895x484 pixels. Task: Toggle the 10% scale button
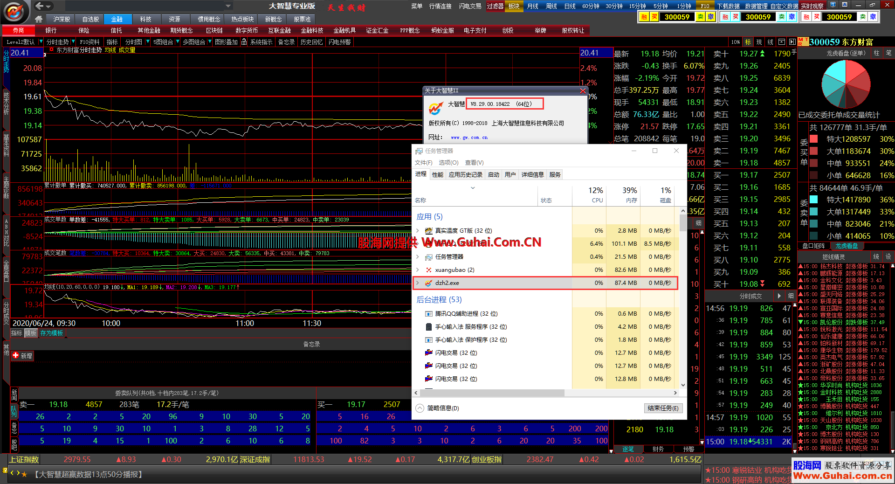[736, 42]
